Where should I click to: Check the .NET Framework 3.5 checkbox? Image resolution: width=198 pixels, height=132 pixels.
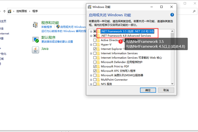[x=95, y=31]
